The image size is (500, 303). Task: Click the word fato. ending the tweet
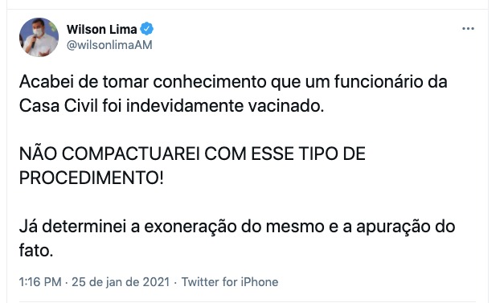coord(36,251)
